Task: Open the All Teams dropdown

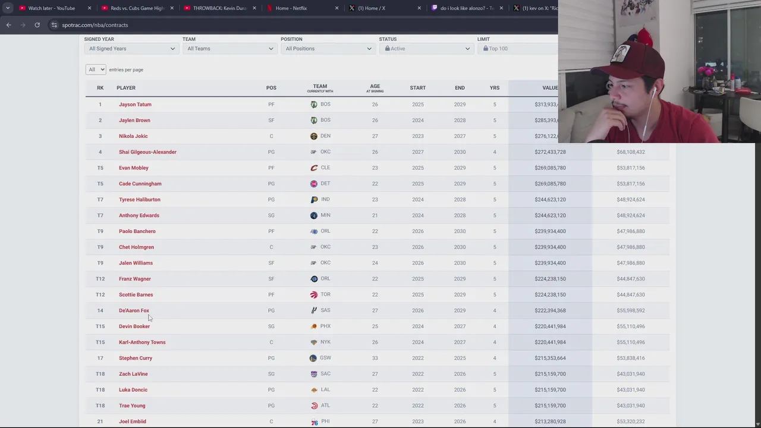Action: point(230,49)
